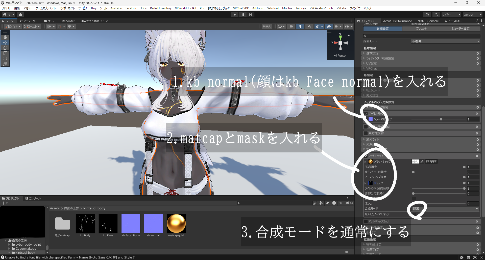Toggle scene audio mute button

coord(309,26)
